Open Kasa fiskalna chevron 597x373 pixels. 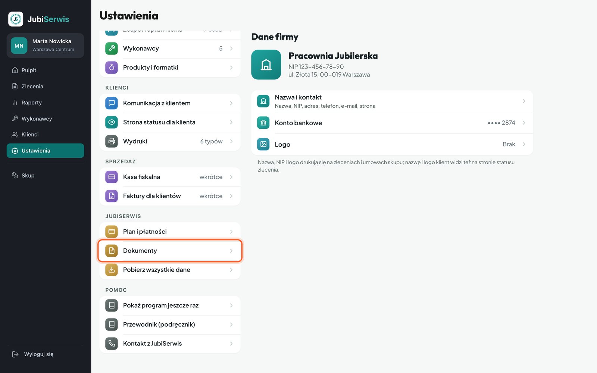[x=231, y=177]
